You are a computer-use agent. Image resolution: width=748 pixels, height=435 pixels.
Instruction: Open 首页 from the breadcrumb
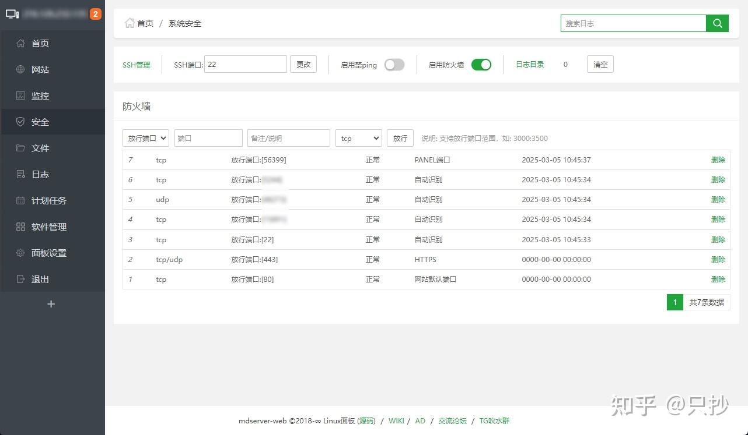[145, 23]
